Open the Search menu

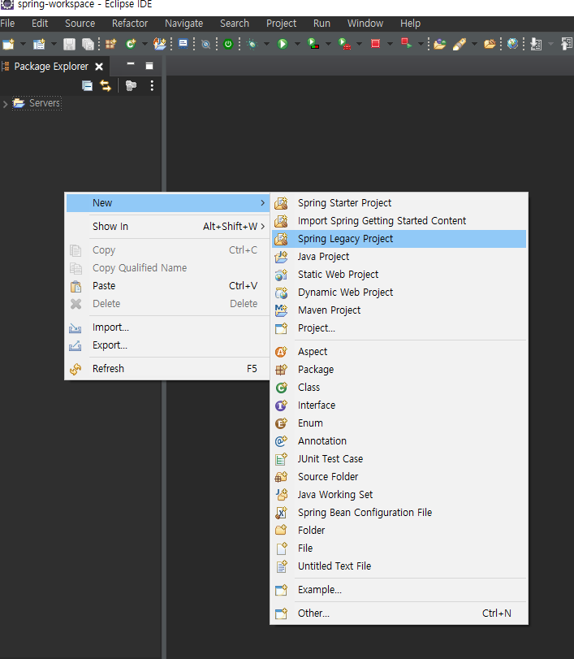(235, 23)
